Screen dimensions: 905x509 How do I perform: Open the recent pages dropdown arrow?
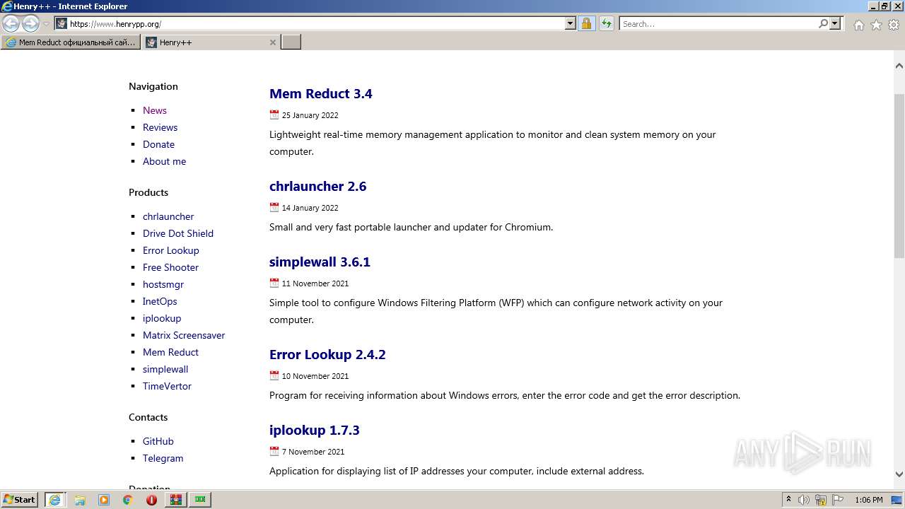(x=46, y=23)
